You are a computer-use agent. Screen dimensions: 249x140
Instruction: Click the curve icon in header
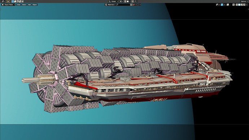click(138, 5)
